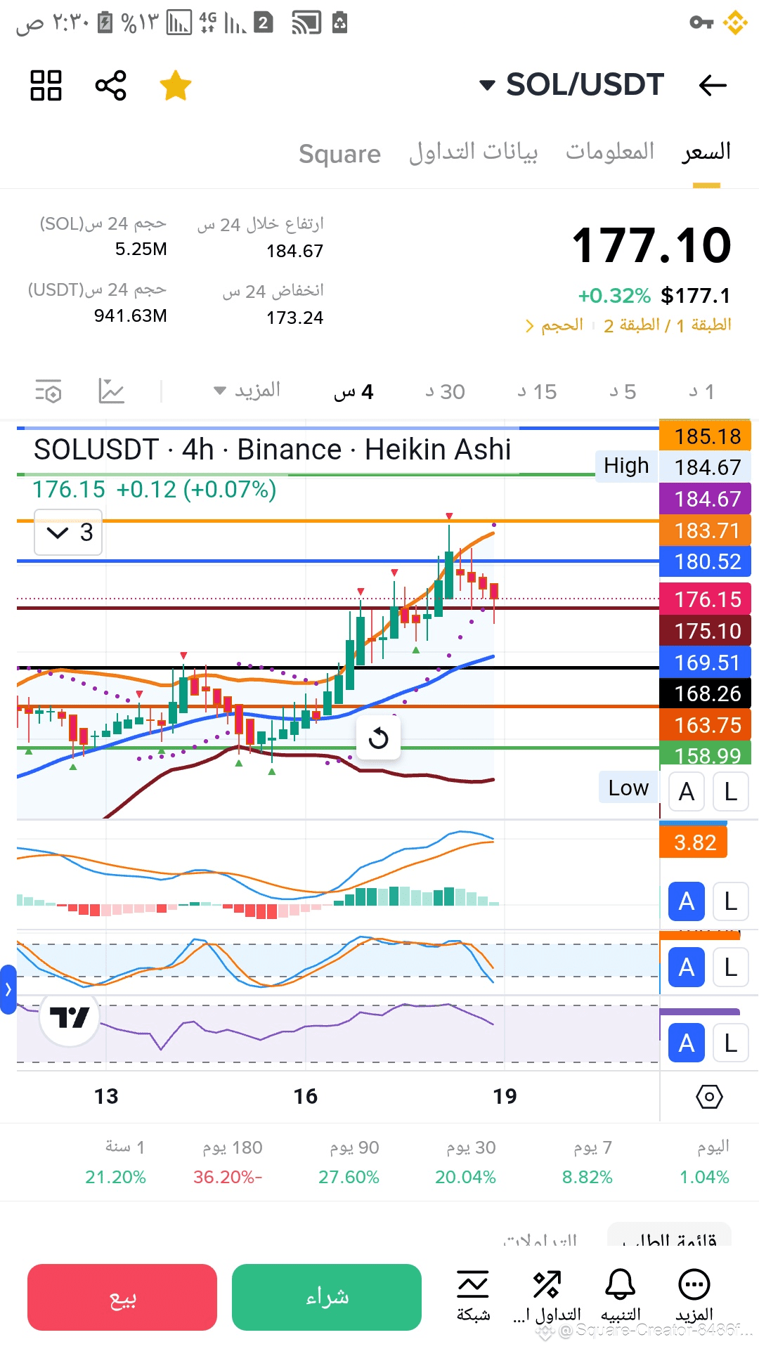Select the السعر tab

click(x=706, y=152)
